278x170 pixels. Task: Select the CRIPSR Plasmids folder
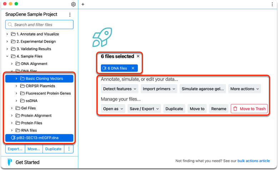(x=39, y=86)
